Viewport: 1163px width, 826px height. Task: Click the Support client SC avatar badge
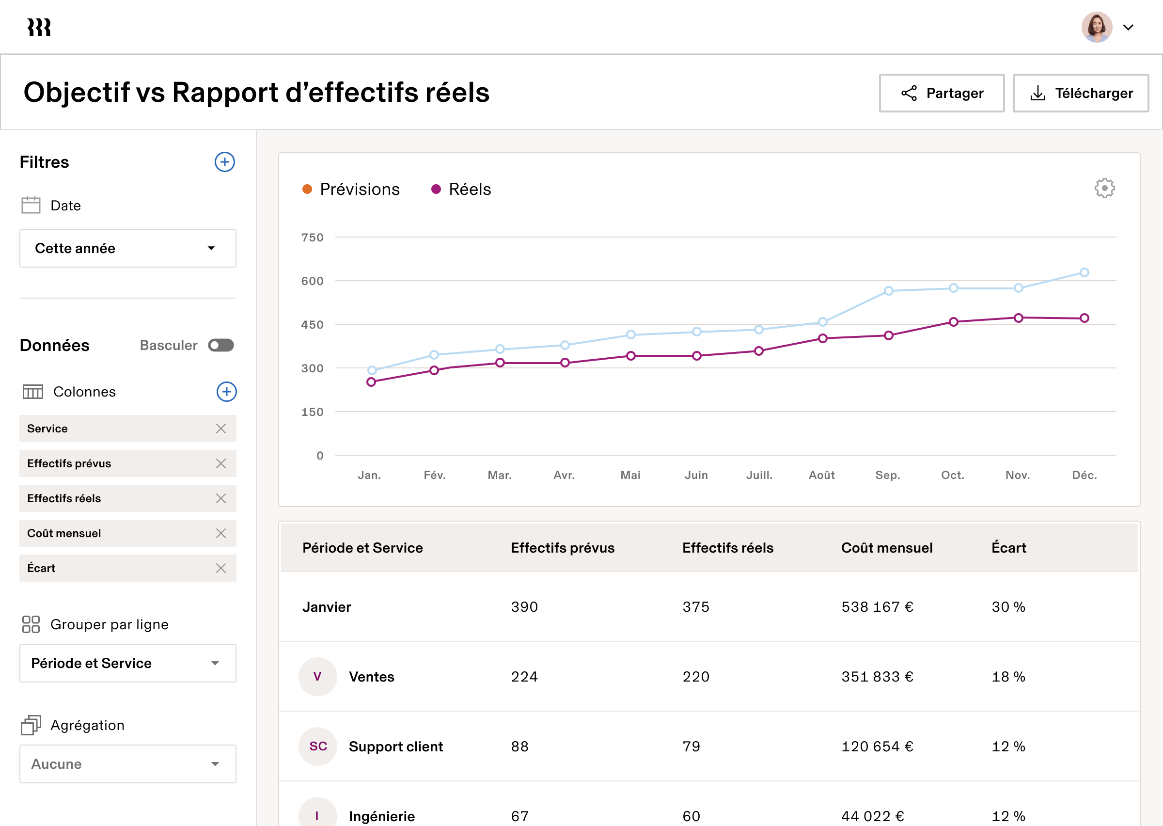click(x=317, y=746)
